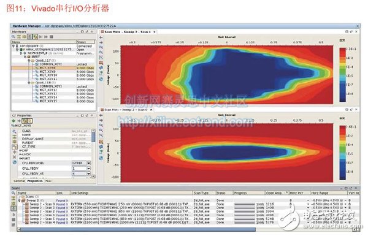Open the CPLLREFCLKSEL dropdown
This screenshot has height=236, width=368.
tap(89, 163)
